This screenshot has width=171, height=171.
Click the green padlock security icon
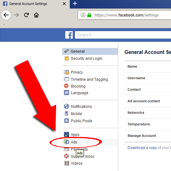click(89, 15)
